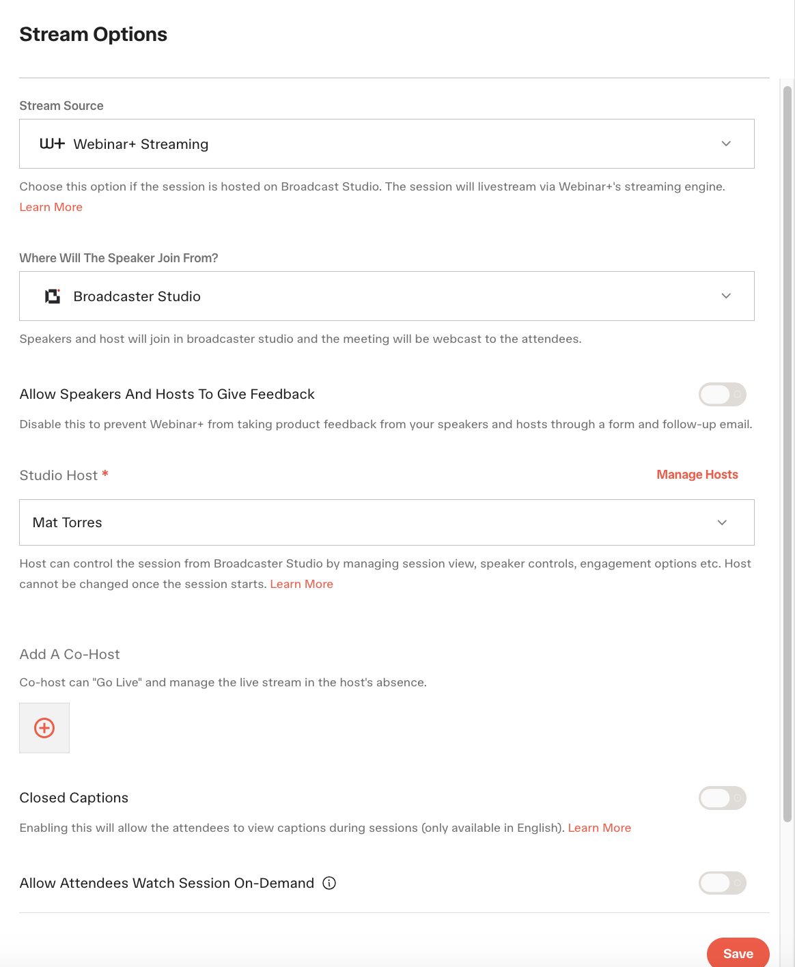Click the Broadcaster Studio logo icon
This screenshot has width=795, height=967.
click(x=53, y=296)
